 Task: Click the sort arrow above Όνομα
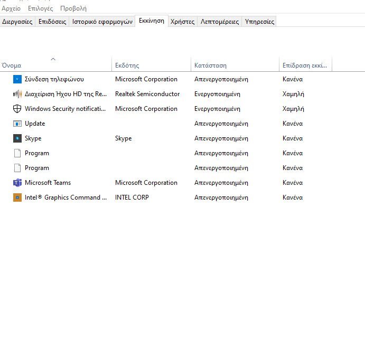[53, 59]
